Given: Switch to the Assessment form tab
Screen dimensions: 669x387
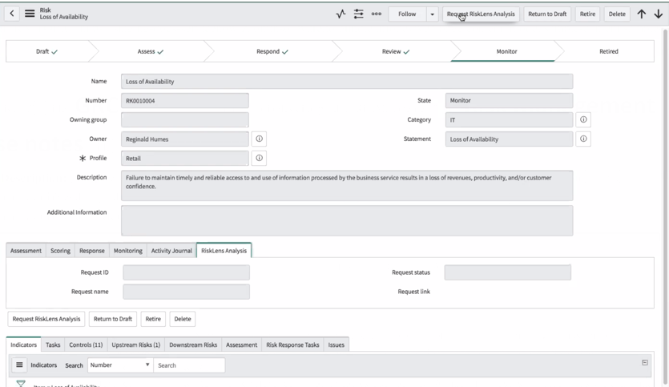Looking at the screenshot, I should [x=26, y=251].
